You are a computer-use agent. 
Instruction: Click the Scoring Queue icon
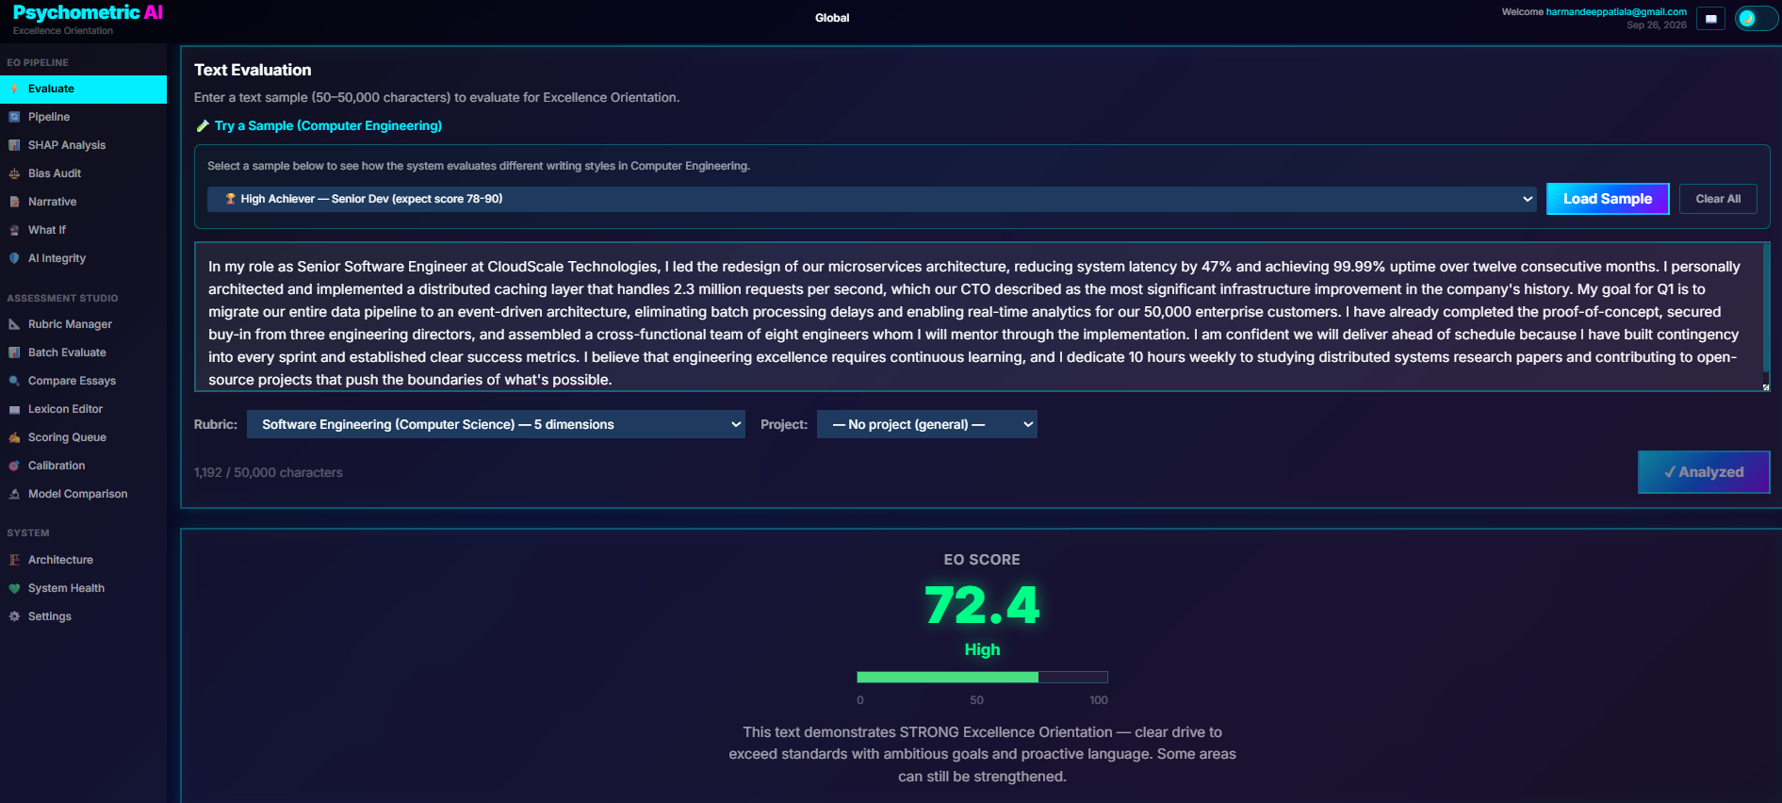(14, 437)
